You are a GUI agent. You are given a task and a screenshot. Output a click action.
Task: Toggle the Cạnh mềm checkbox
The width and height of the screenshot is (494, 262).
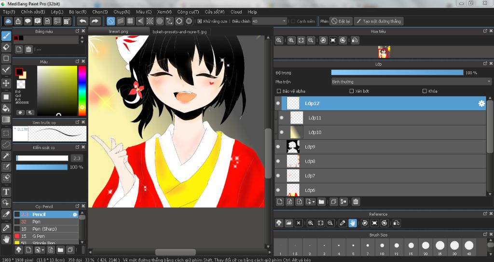293,21
